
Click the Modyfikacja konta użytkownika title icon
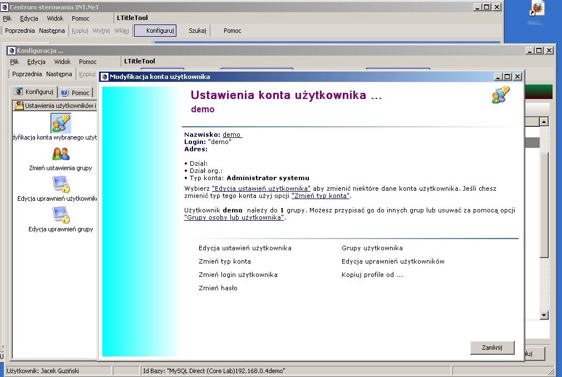[x=104, y=77]
